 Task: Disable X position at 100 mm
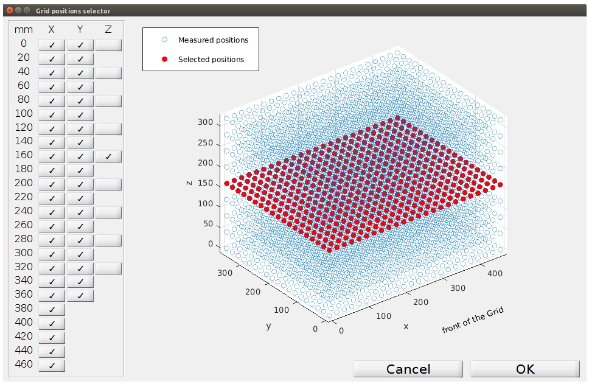(52, 114)
